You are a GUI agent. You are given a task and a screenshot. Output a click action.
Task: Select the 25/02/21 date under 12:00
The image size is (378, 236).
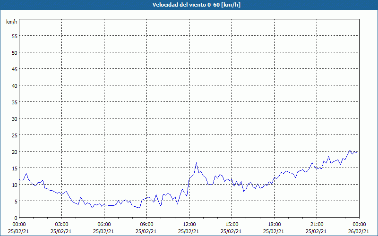click(189, 231)
